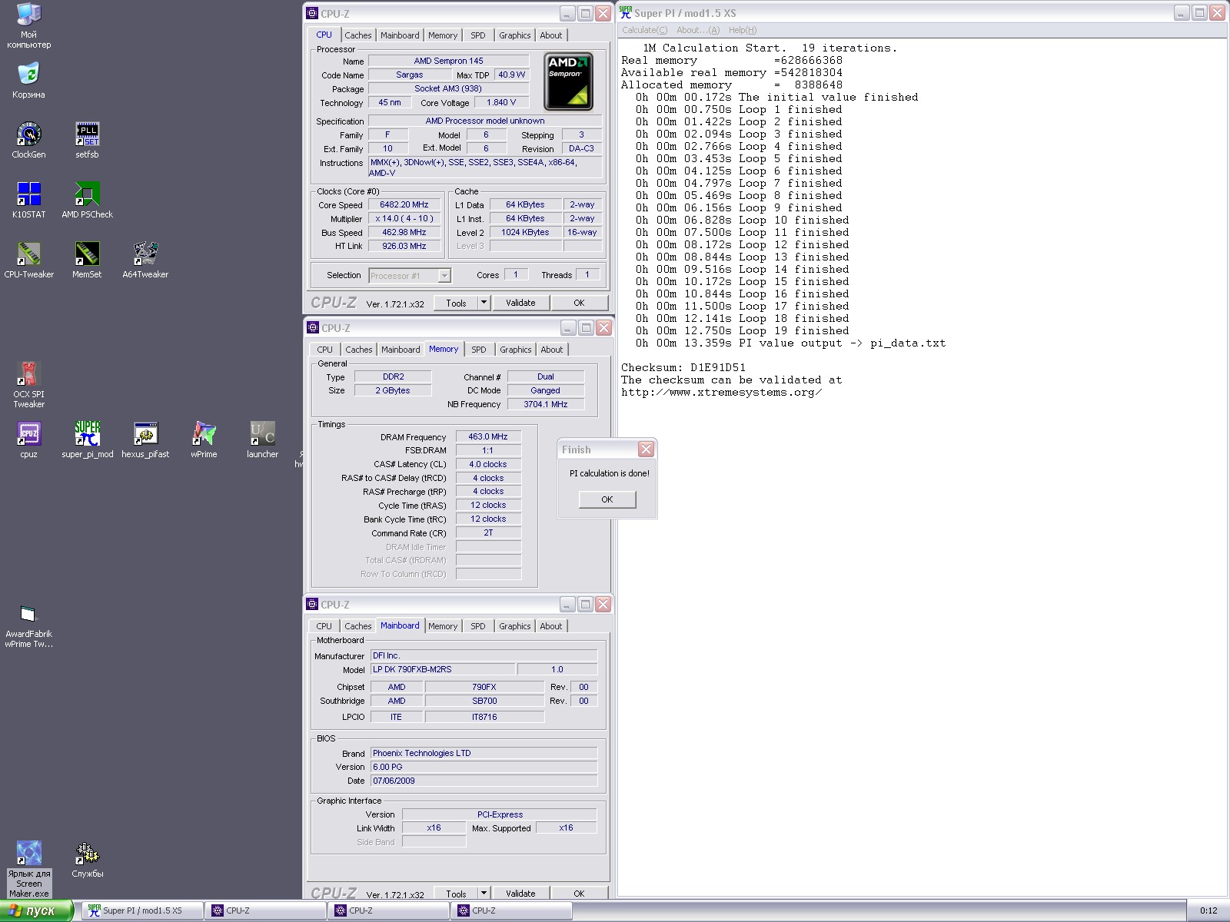The width and height of the screenshot is (1230, 922).
Task: Open the Start (пуск) menu button
Action: 37,910
